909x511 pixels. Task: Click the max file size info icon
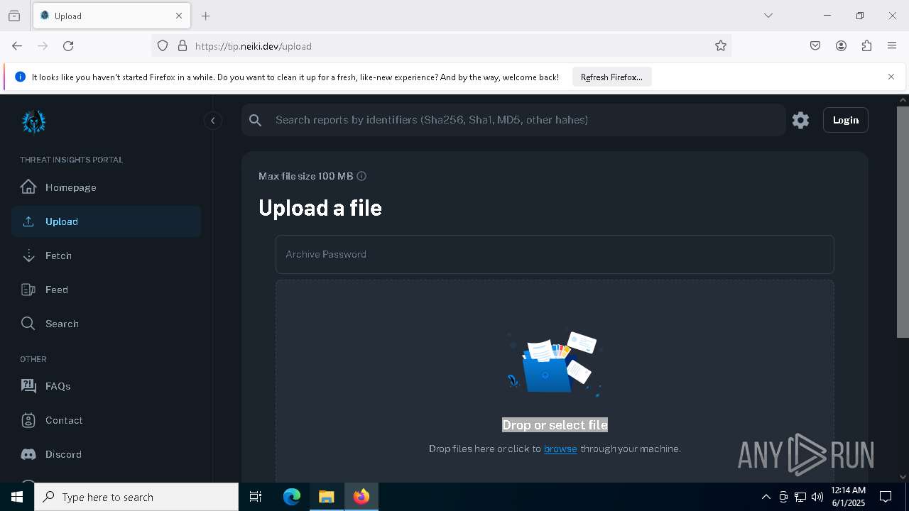click(361, 176)
